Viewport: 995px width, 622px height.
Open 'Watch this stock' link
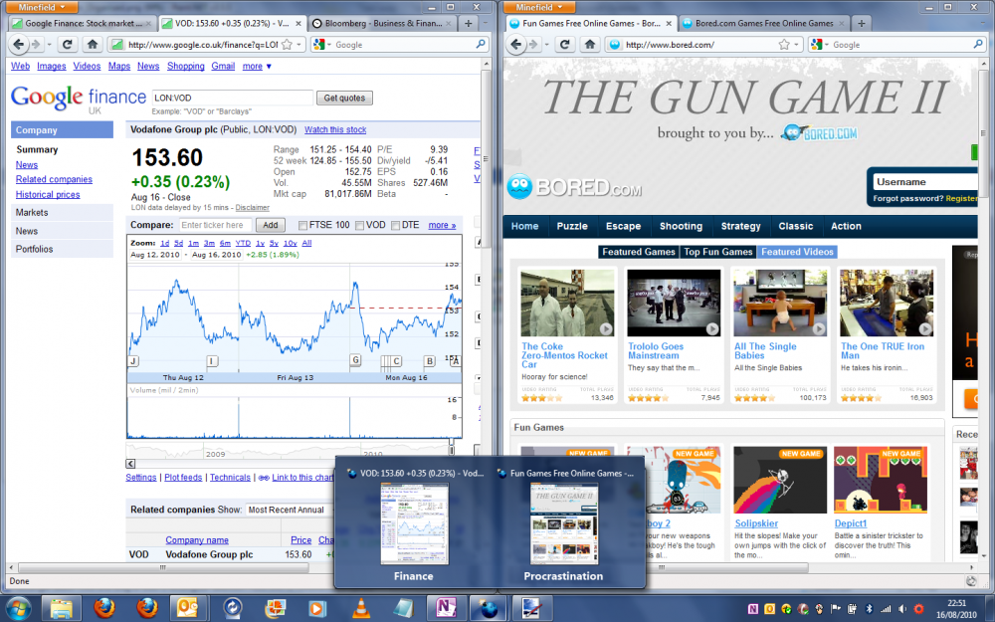pyautogui.click(x=335, y=129)
